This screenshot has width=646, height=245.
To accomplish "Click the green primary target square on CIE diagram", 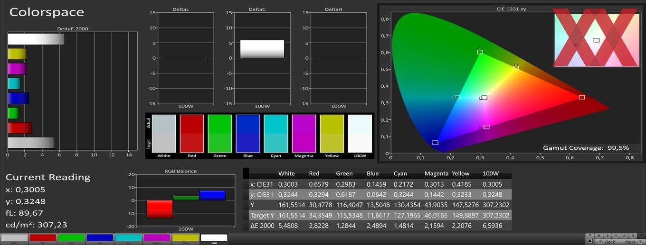I will (480, 52).
